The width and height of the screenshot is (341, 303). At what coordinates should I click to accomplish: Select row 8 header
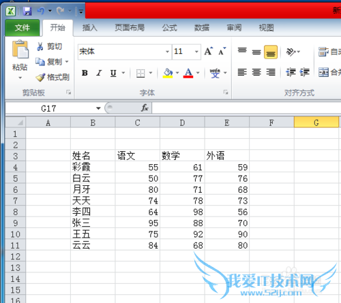[15, 212]
